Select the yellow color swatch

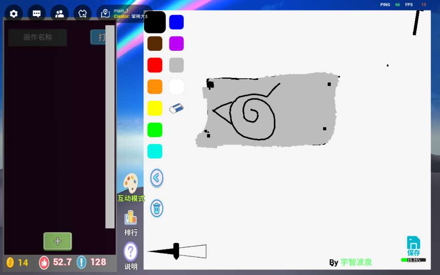(x=155, y=108)
